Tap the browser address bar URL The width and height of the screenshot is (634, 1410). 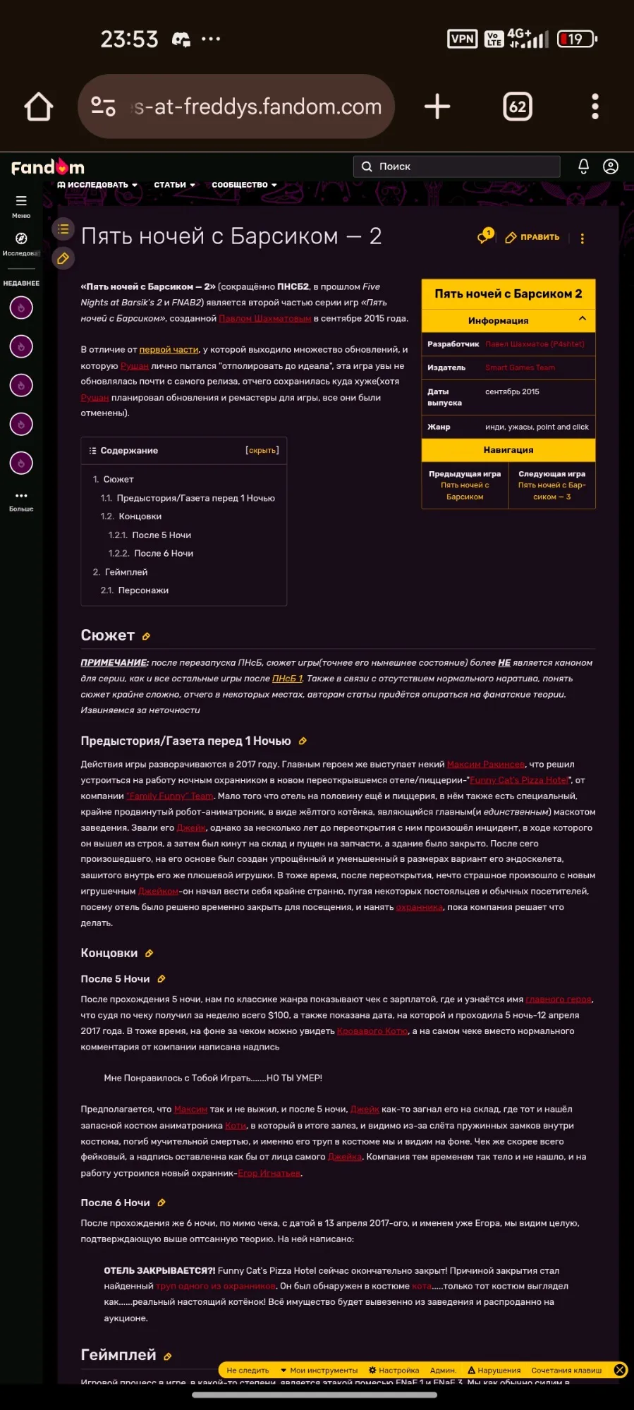257,107
